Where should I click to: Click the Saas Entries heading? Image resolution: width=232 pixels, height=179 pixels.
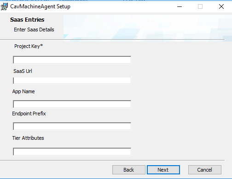coord(27,20)
